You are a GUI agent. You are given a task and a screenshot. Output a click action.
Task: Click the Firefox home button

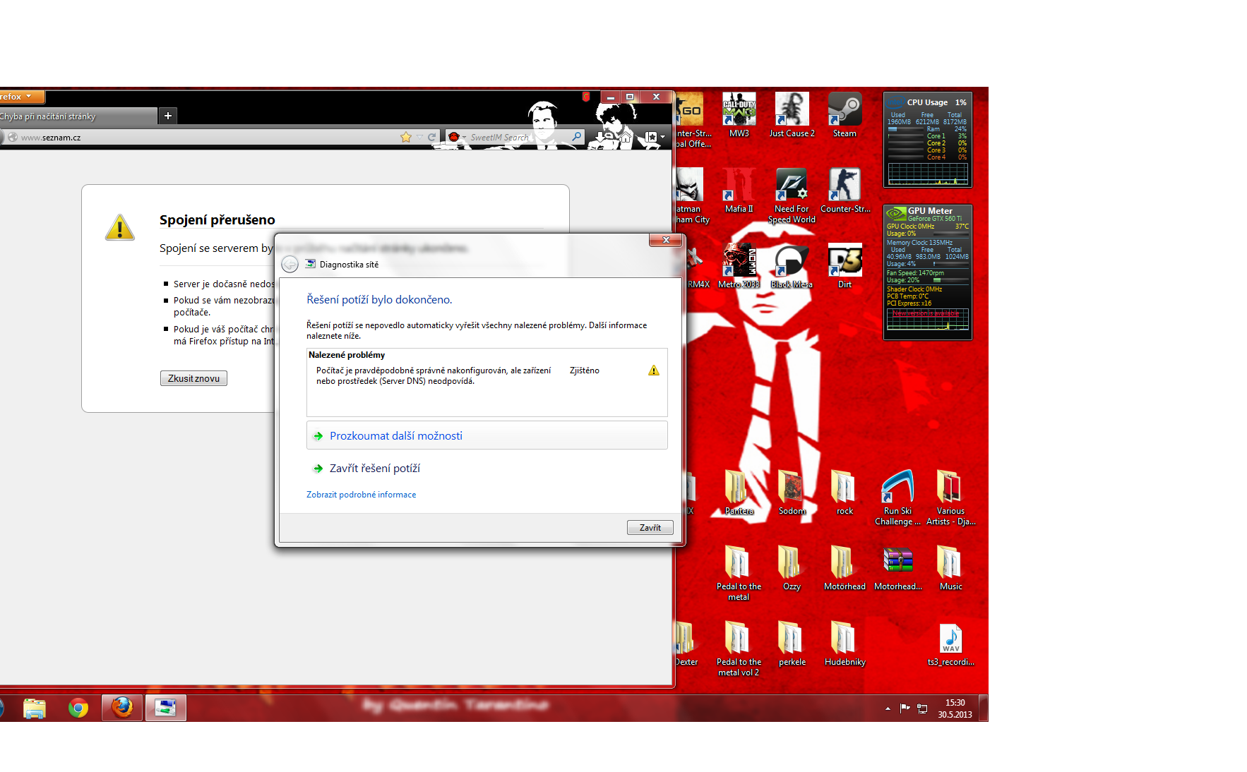(625, 137)
